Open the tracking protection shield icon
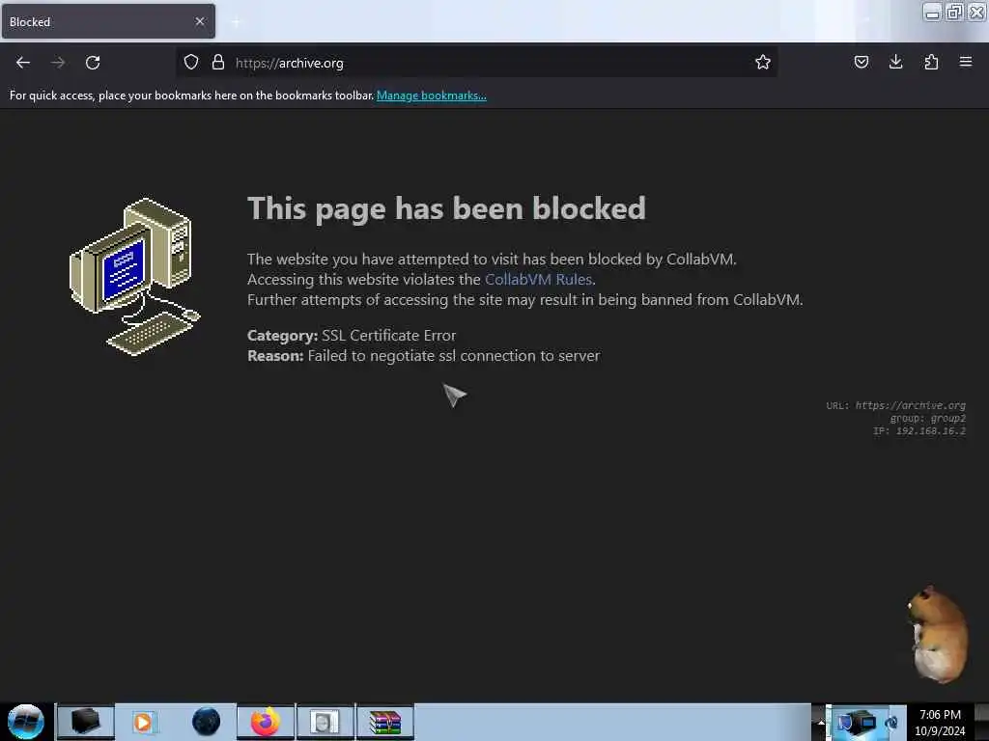Screen dimensions: 989x741 coord(191,62)
